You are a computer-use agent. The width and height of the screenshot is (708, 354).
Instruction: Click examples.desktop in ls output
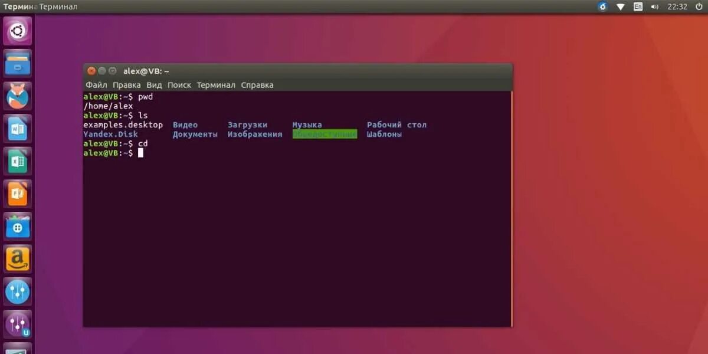(x=123, y=125)
